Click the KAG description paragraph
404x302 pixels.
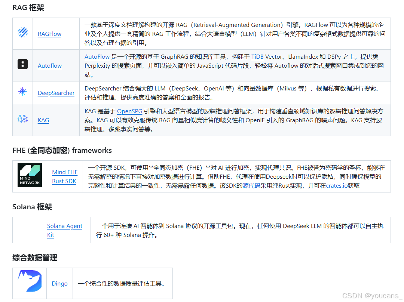[x=234, y=120]
